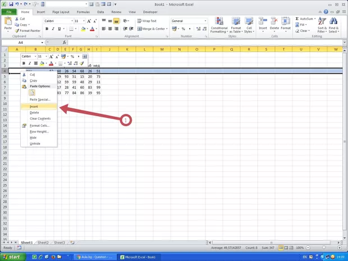
Task: Click the Insert cells icon in the ribbon Cells group
Action: [x=263, y=21]
